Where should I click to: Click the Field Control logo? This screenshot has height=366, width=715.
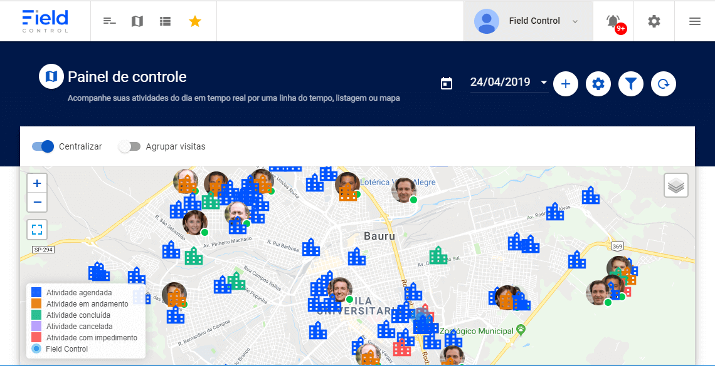pos(45,21)
